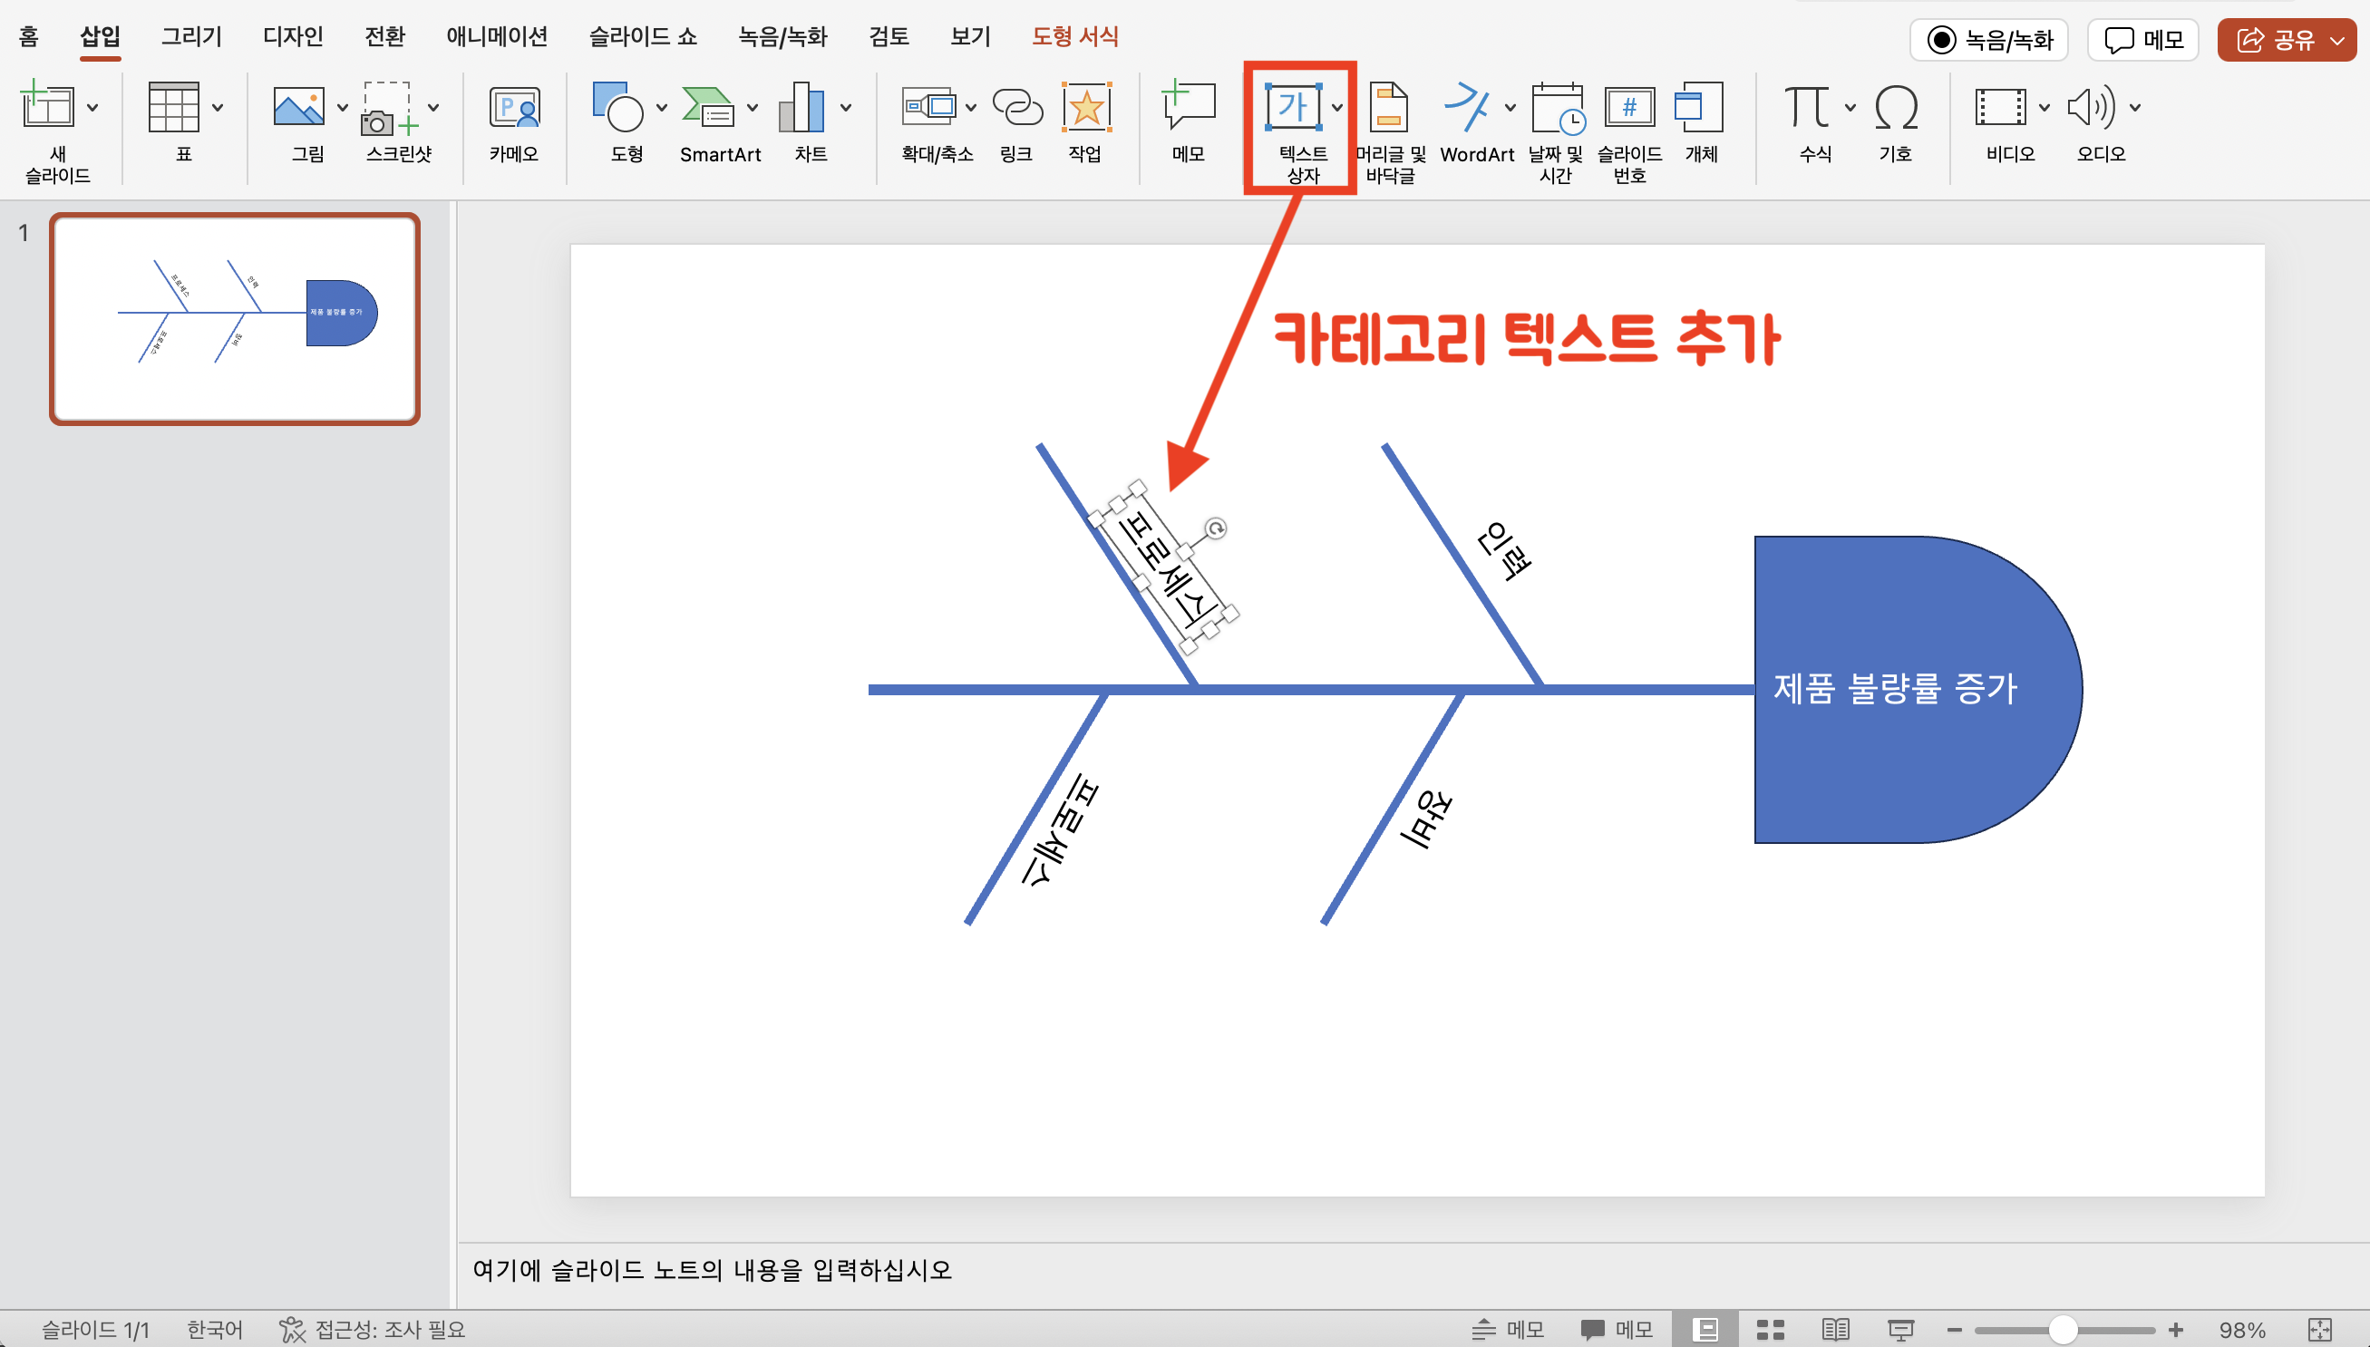Expand the WordArt dropdown arrow
The image size is (2370, 1347).
tap(1510, 107)
